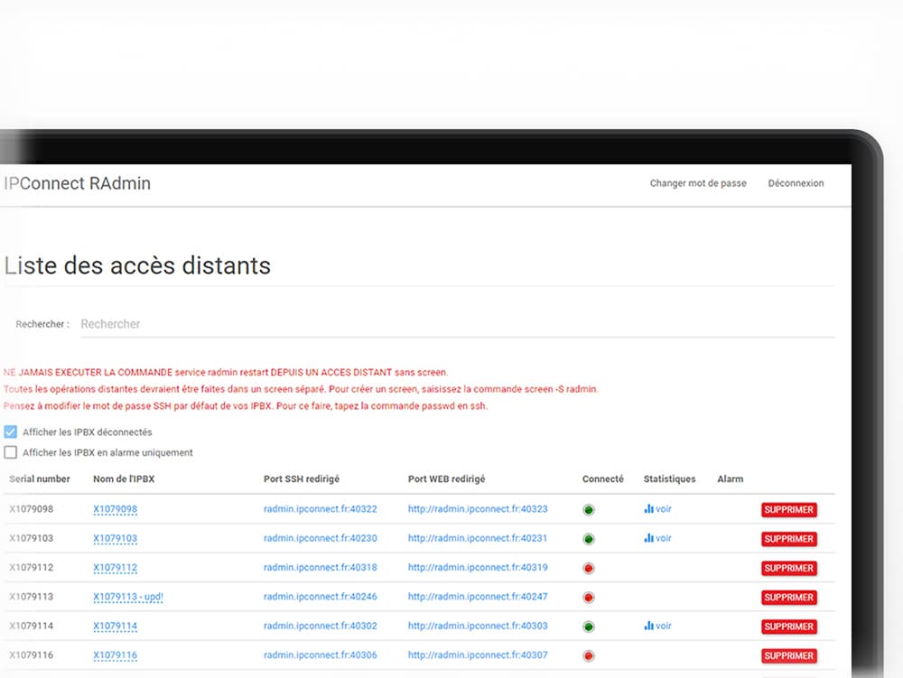Image resolution: width=903 pixels, height=678 pixels.
Task: Click green connected indicator for X1079114
Action: [x=589, y=627]
